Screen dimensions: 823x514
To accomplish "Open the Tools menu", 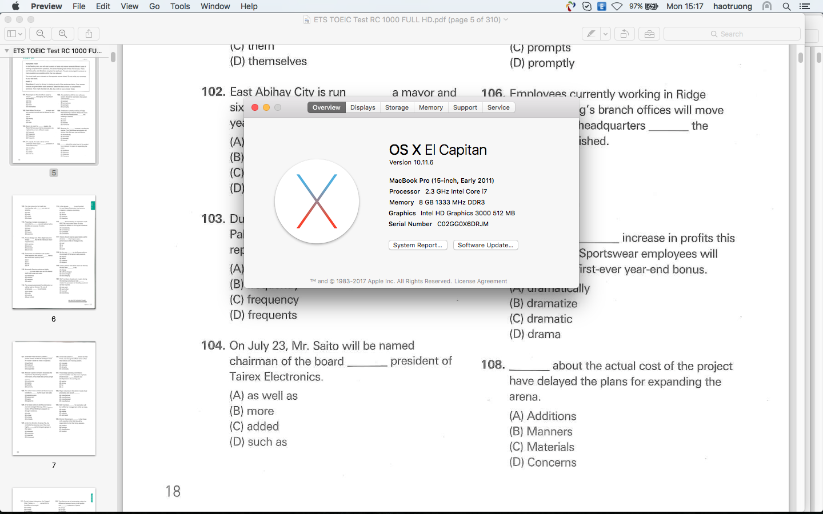I will 180,6.
